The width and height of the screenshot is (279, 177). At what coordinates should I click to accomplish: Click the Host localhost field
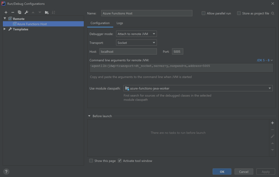pos(128,51)
